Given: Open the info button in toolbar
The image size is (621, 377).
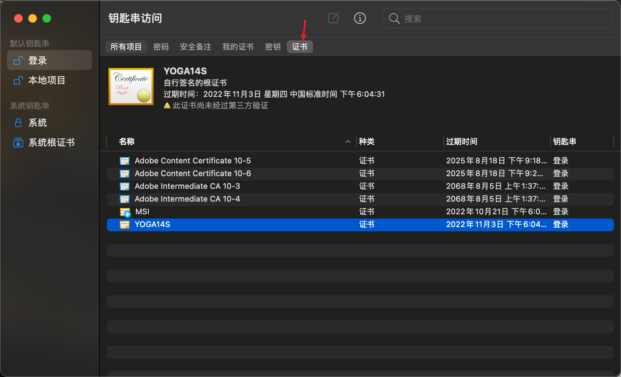Looking at the screenshot, I should click(x=360, y=18).
